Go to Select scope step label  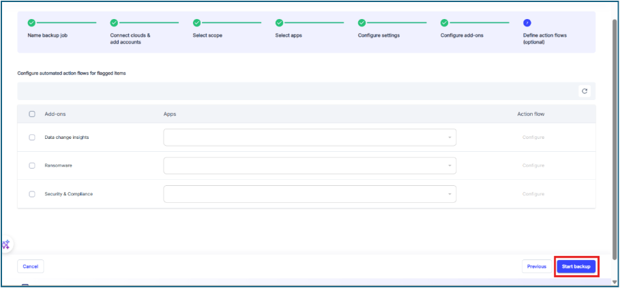click(x=207, y=35)
